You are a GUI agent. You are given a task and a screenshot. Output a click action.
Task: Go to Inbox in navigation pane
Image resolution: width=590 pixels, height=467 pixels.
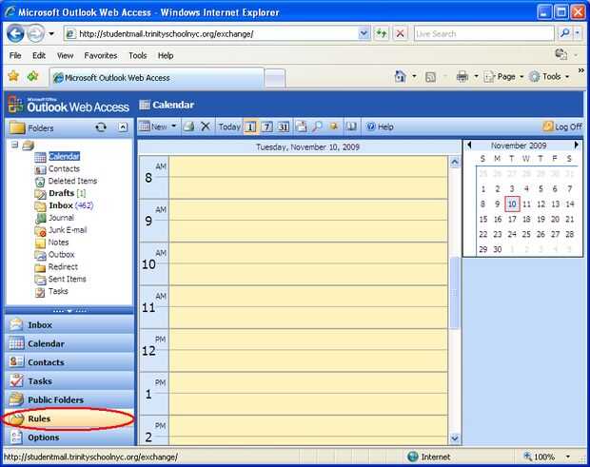(x=69, y=325)
